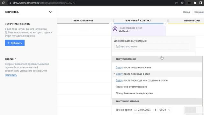Screen dimensions: 204x115
Task: Open the 09:24 time dropdown
Action: click(x=165, y=110)
